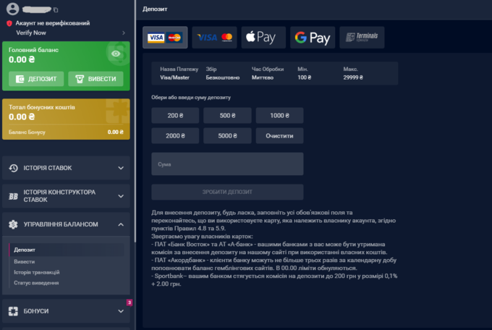This screenshot has width=492, height=330.
Task: Click the green Депозит button
Action: pos(37,78)
